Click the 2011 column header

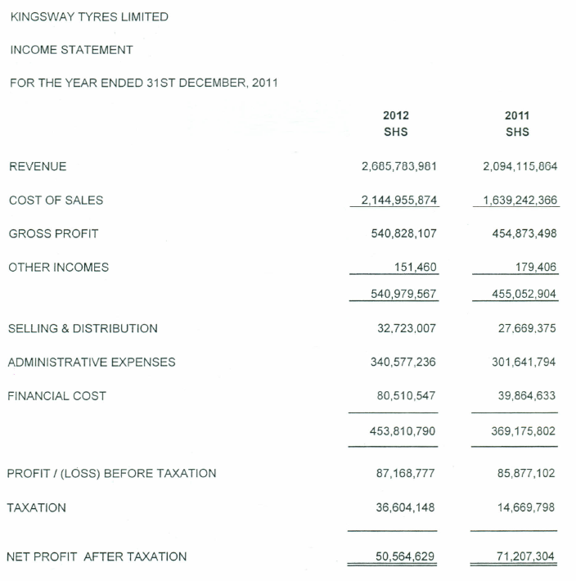[517, 116]
